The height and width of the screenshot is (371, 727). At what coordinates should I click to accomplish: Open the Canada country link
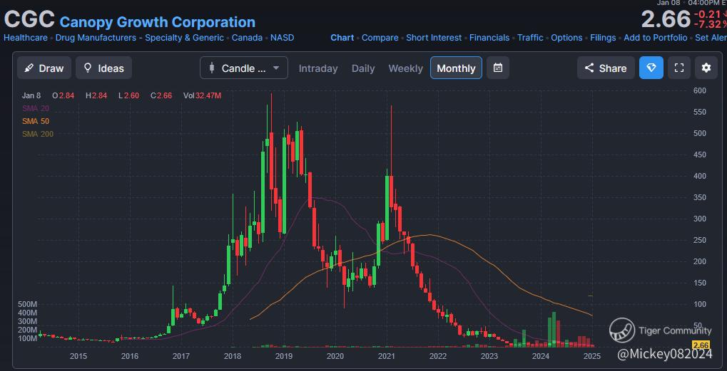click(x=247, y=38)
